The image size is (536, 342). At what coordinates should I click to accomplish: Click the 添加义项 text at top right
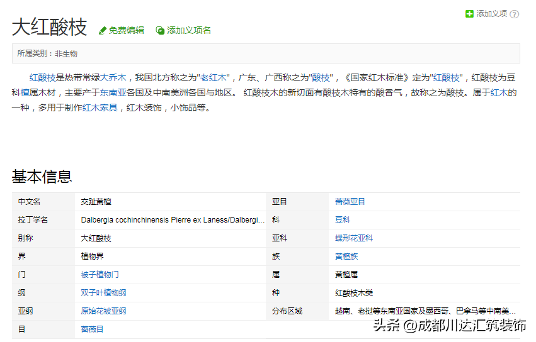[491, 14]
